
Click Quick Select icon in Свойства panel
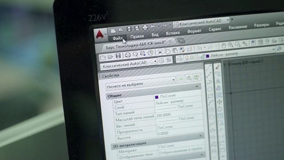point(197,77)
